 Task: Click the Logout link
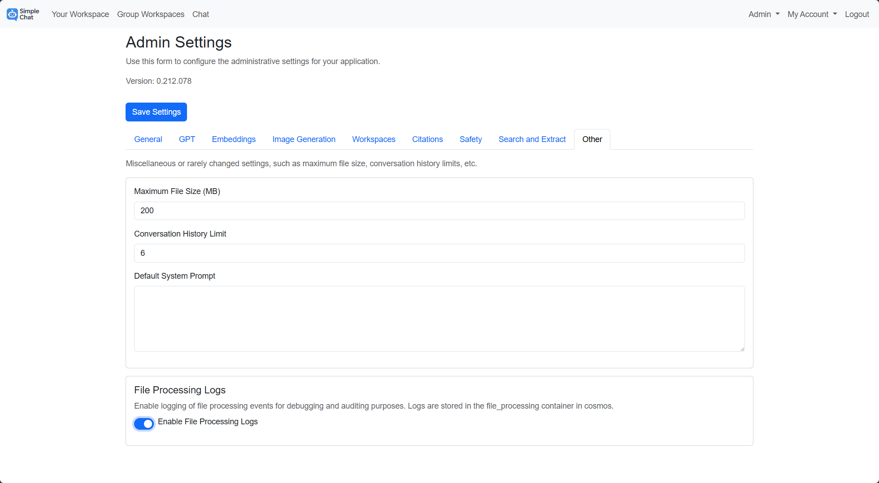tap(857, 14)
